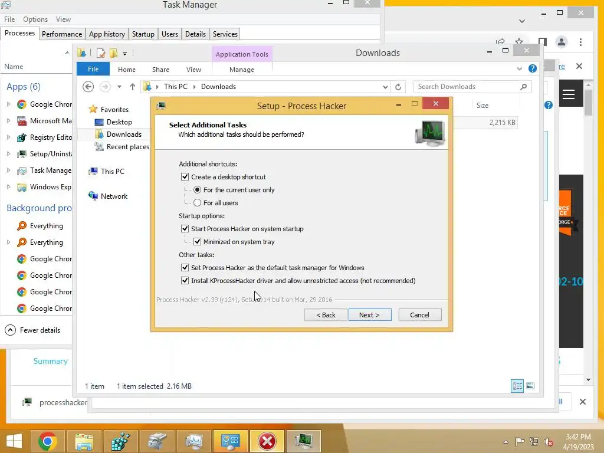This screenshot has height=453, width=604.
Task: Expand Registry Editor row in Task Manager
Action: (8, 137)
